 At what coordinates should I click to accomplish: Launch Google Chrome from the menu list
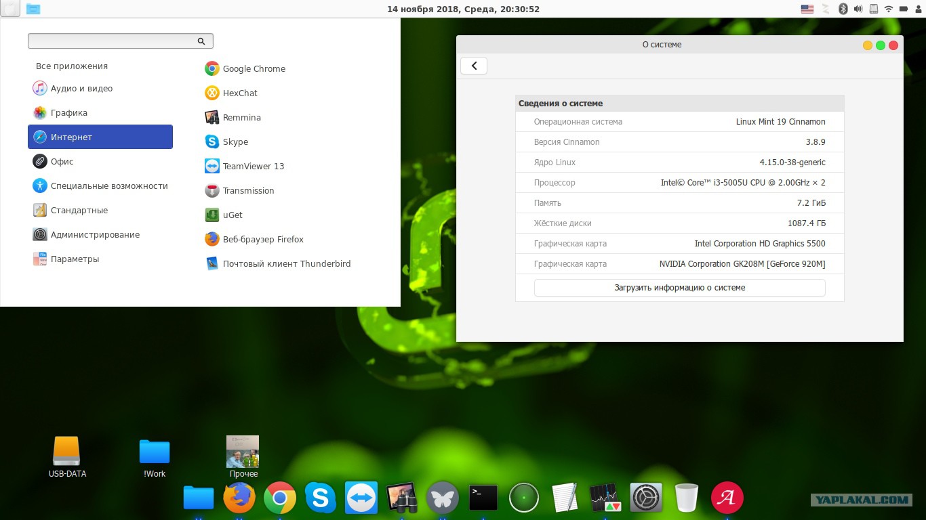tap(245, 69)
